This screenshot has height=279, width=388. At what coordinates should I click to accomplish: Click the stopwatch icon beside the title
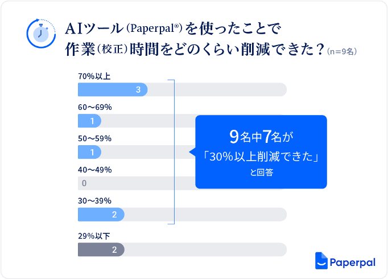[40, 32]
